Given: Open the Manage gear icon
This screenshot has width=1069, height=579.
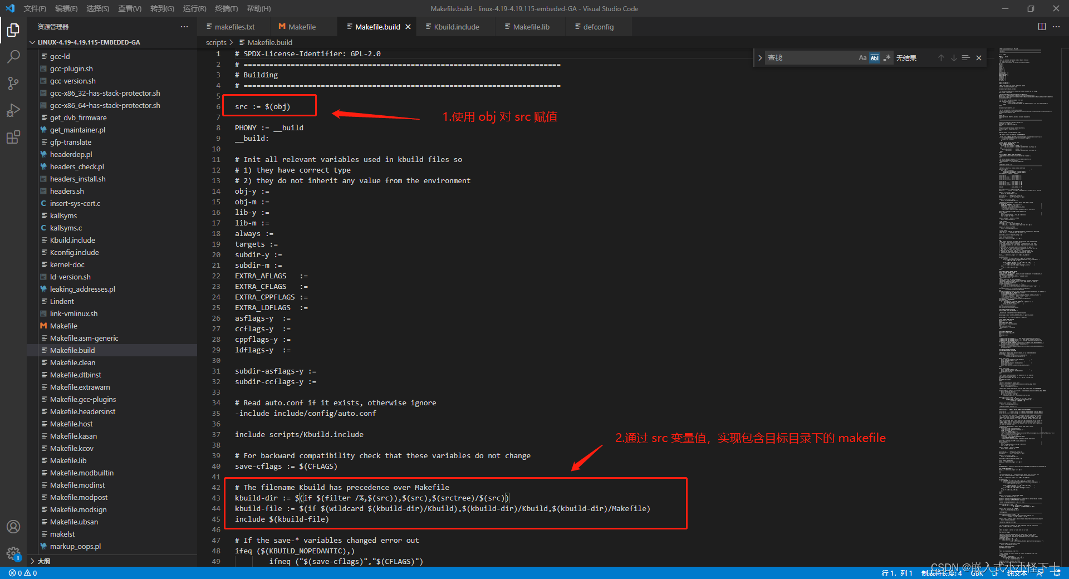Looking at the screenshot, I should [13, 553].
